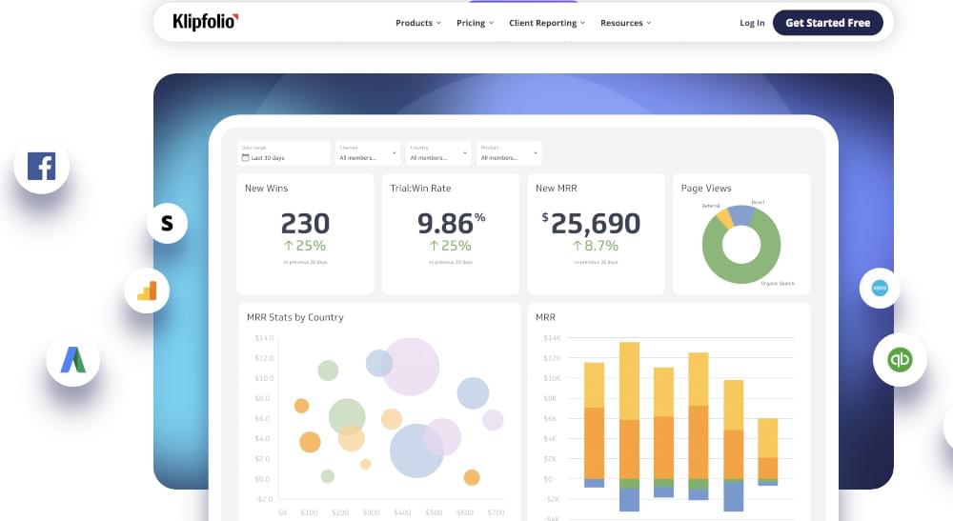This screenshot has height=521, width=953.
Task: Click the 25% increase under Trial:Win Rate
Action: (x=451, y=246)
